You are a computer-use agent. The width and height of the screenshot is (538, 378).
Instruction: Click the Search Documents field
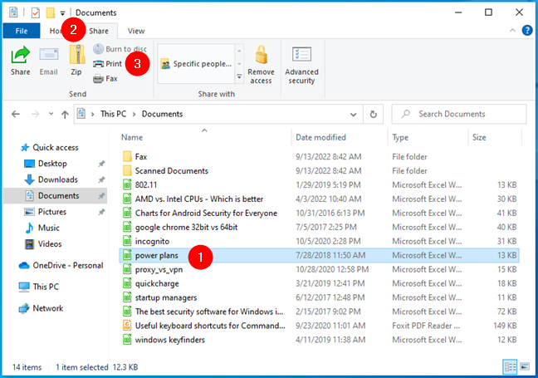[x=459, y=114]
